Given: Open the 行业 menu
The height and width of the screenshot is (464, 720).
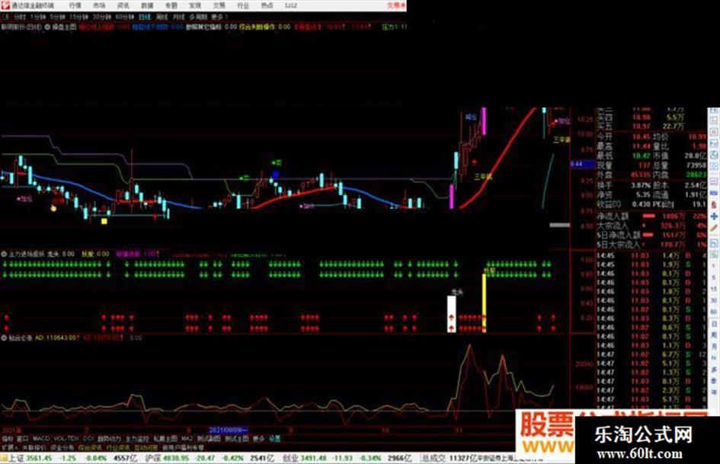Looking at the screenshot, I should pyautogui.click(x=243, y=5).
